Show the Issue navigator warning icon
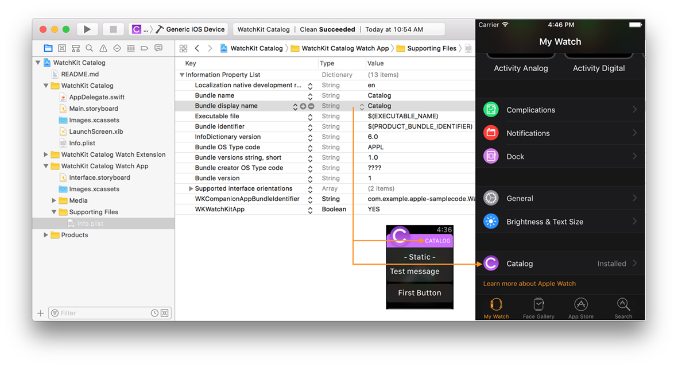Viewport: 678px width, 367px height. coord(103,48)
